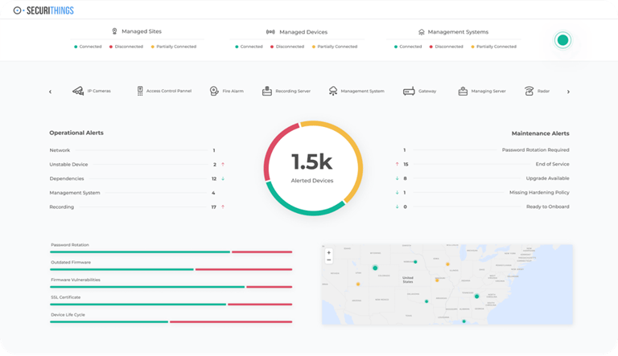
Task: Click the Password Rotation progress bar
Action: (171, 252)
